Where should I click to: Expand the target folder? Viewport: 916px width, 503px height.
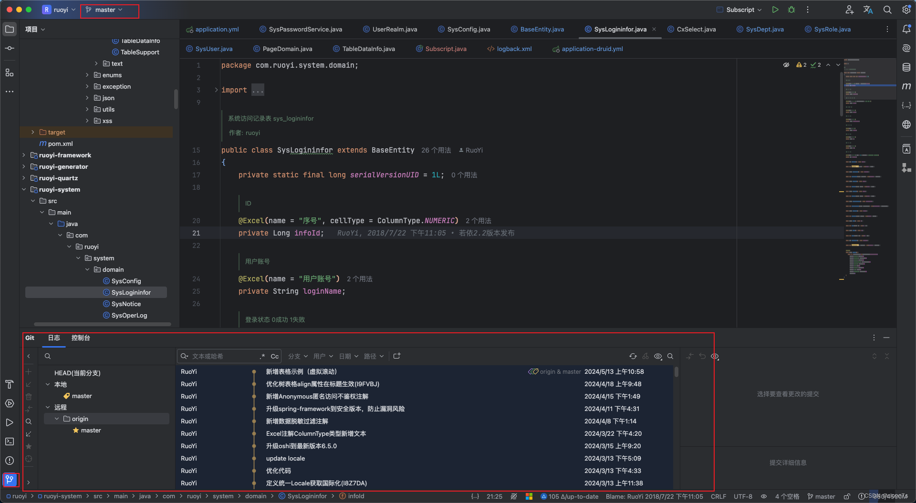click(x=32, y=132)
